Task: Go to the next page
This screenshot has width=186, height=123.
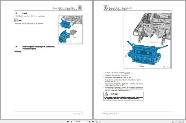Action: point(90,121)
